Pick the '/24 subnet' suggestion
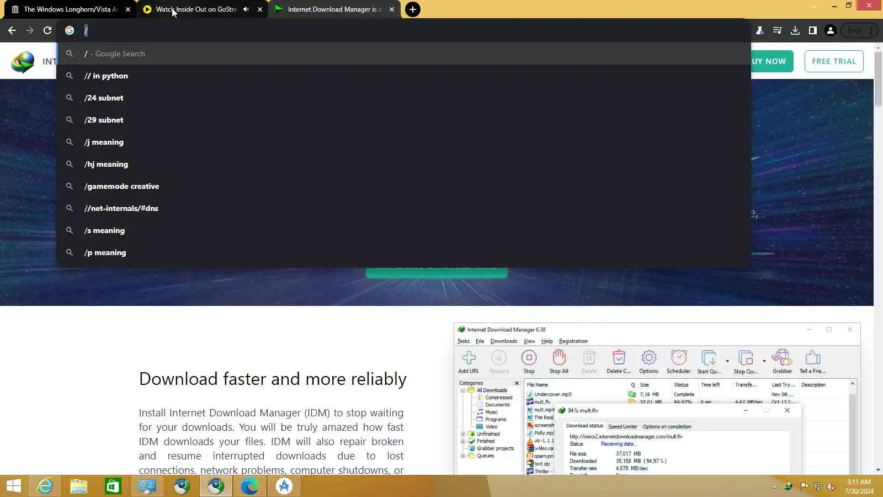883x497 pixels. click(x=403, y=98)
